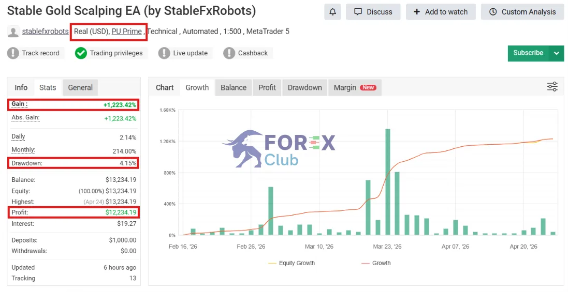This screenshot has width=568, height=292.
Task: Switch to the General tab
Action: pyautogui.click(x=80, y=87)
